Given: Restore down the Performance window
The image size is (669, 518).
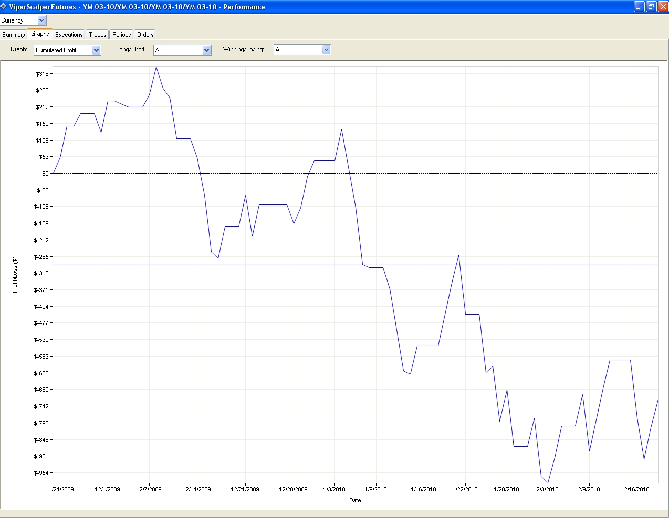Looking at the screenshot, I should [x=651, y=7].
